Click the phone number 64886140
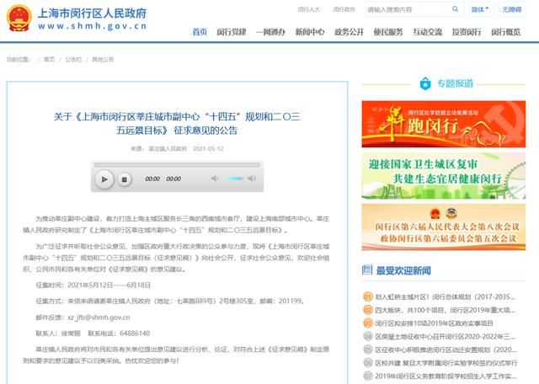Screen dimensions: 539x384 pyautogui.click(x=135, y=333)
